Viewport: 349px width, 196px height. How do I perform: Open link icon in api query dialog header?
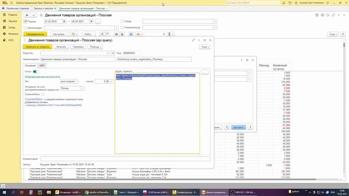point(193,40)
